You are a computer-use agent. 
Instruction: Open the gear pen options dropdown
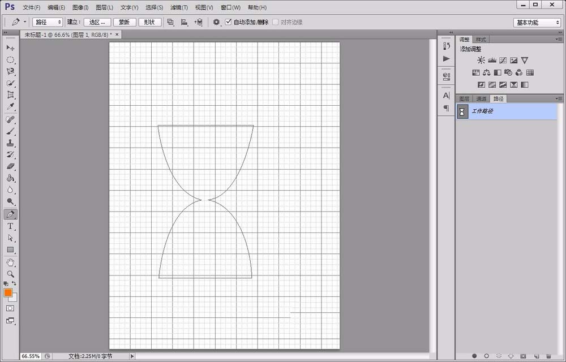pyautogui.click(x=216, y=22)
